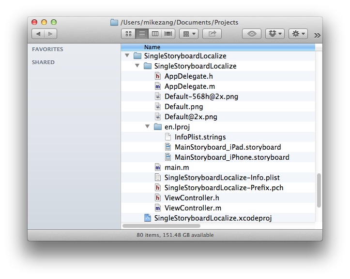Click the Default-568h@2x.png file name

pos(201,97)
